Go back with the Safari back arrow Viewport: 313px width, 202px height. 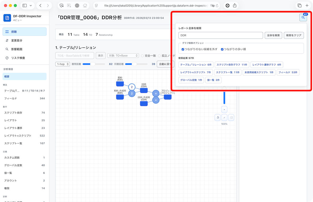click(x=40, y=6)
